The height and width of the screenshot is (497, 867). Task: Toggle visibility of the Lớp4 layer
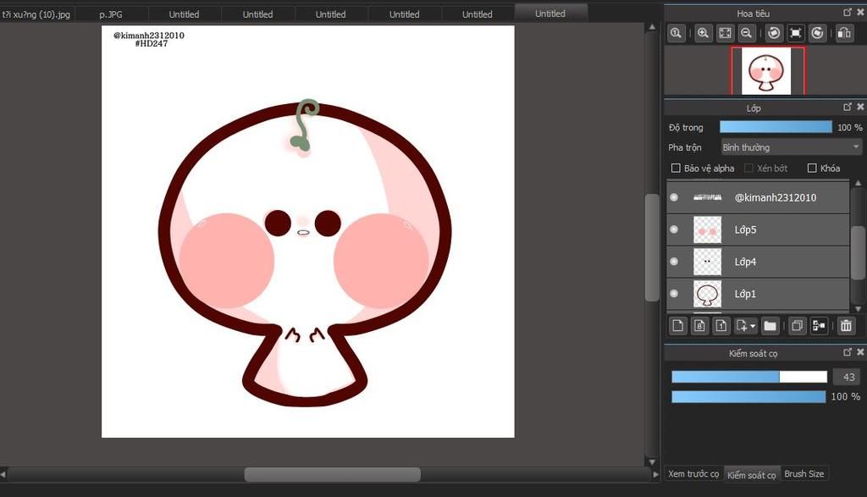click(674, 262)
